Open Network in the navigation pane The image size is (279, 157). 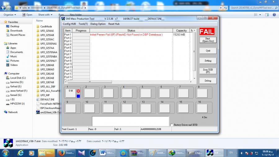click(13, 112)
